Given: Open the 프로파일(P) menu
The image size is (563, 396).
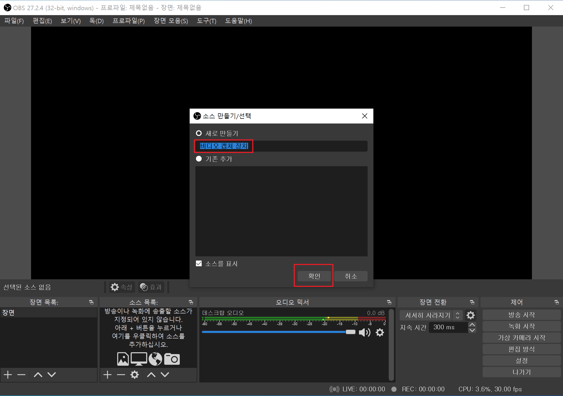Looking at the screenshot, I should 129,21.
